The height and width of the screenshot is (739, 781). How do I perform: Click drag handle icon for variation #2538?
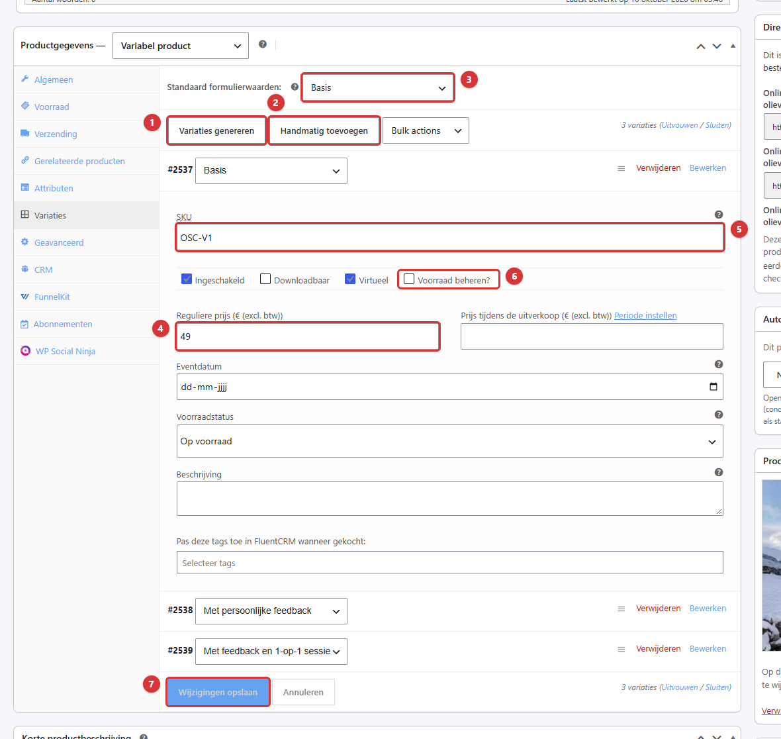621,609
